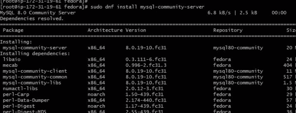The image size is (296, 113).
Task: Click the mysql-community-client package name
Action: [x=35, y=71]
